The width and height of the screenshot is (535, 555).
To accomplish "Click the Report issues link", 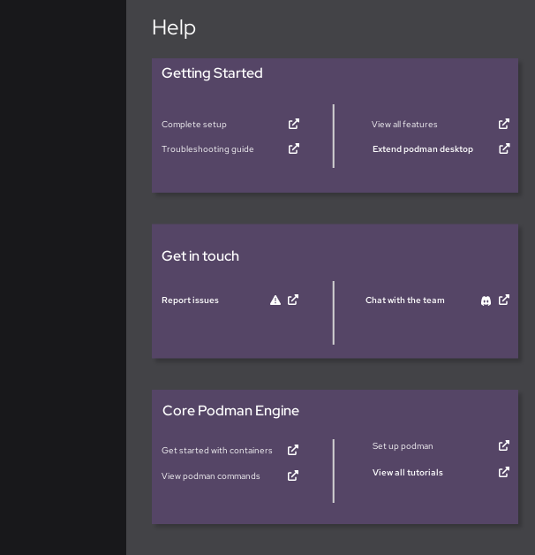I will point(190,300).
